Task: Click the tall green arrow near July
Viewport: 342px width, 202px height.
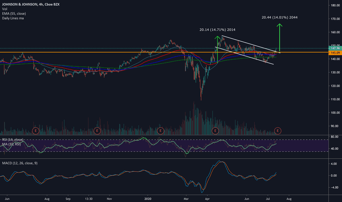Action: [280, 37]
